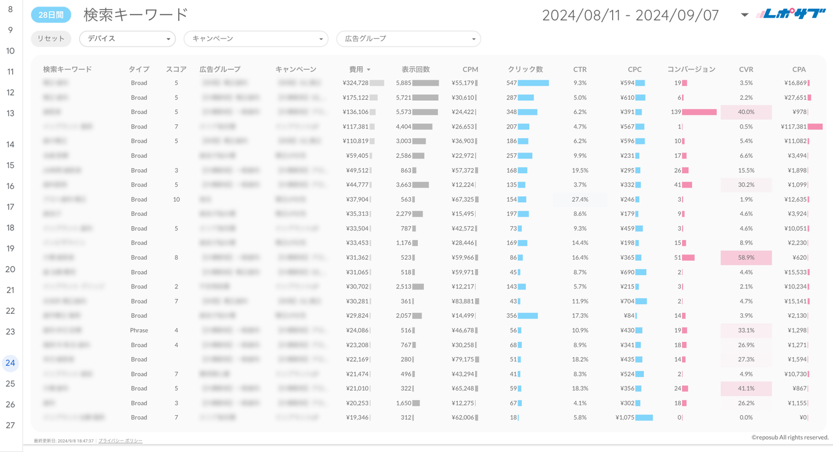
Task: Sort table by コンバージョン column header
Action: pos(691,69)
